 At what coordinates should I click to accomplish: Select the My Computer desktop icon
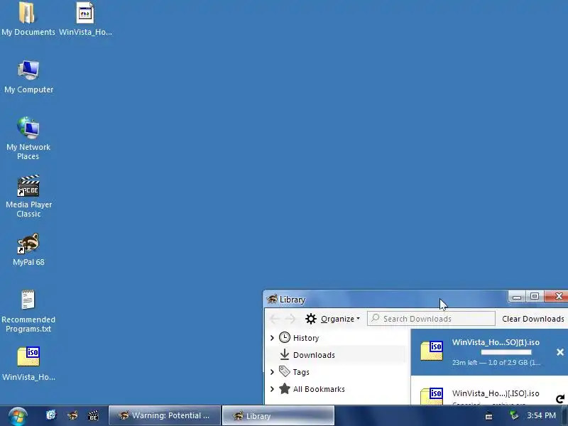click(28, 70)
